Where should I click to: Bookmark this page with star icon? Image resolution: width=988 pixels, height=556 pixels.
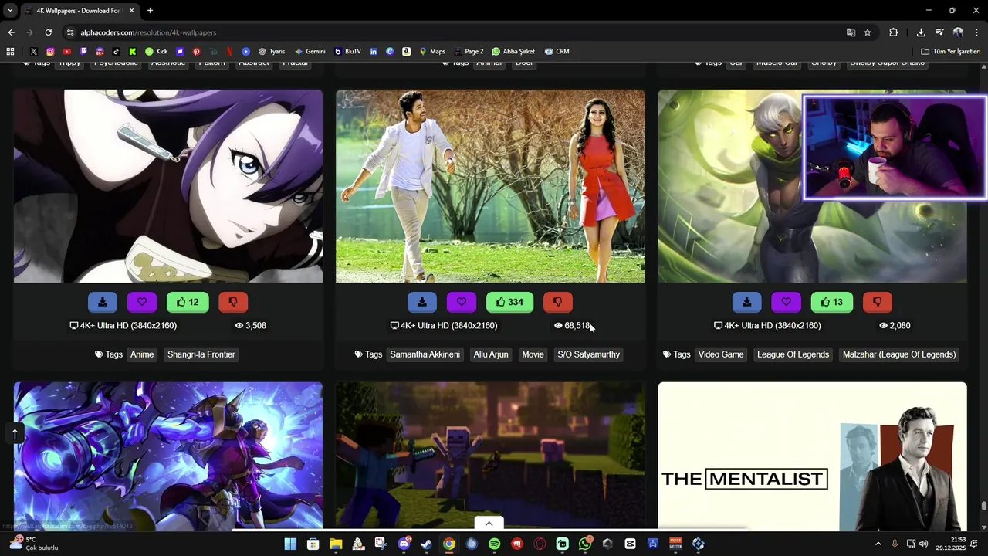point(868,32)
